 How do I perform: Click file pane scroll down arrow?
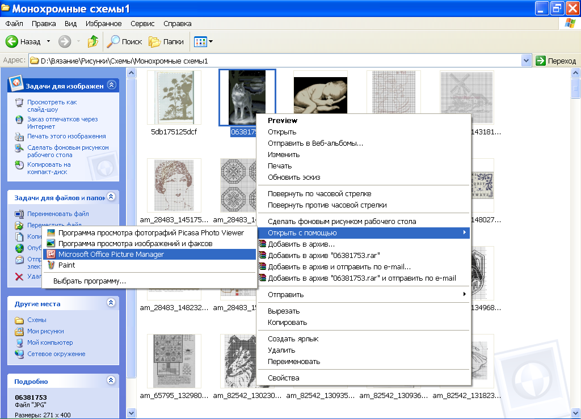pyautogui.click(x=575, y=412)
